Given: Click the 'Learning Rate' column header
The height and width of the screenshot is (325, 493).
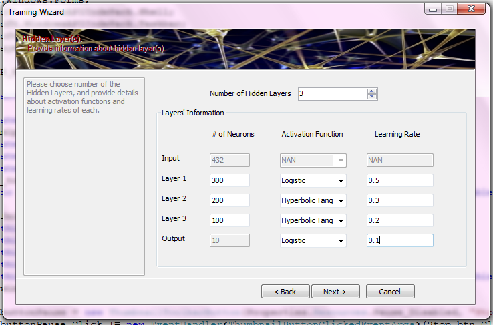Looking at the screenshot, I should click(x=397, y=134).
